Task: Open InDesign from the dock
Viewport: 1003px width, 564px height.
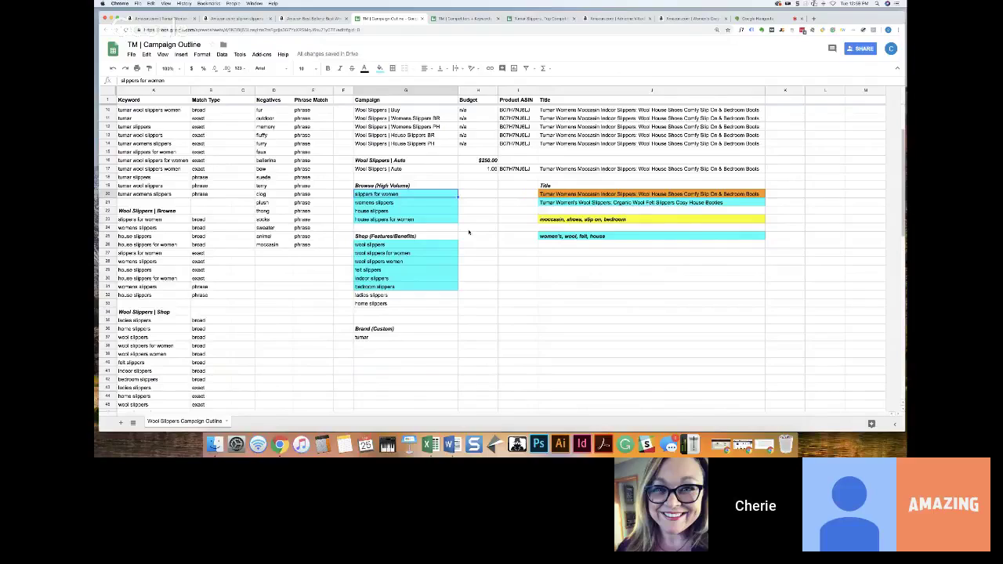Action: click(x=581, y=445)
